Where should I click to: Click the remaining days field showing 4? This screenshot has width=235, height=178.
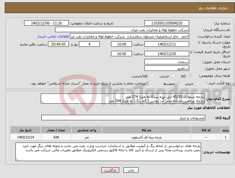tap(89, 44)
